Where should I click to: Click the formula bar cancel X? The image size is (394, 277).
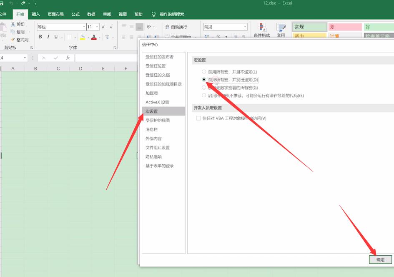coord(44,58)
